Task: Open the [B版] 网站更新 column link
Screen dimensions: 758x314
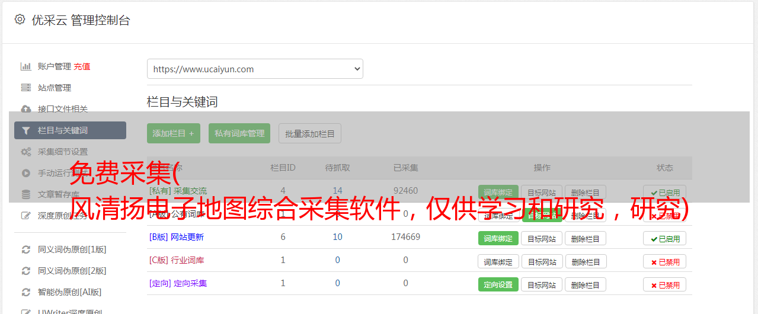Action: pyautogui.click(x=177, y=237)
